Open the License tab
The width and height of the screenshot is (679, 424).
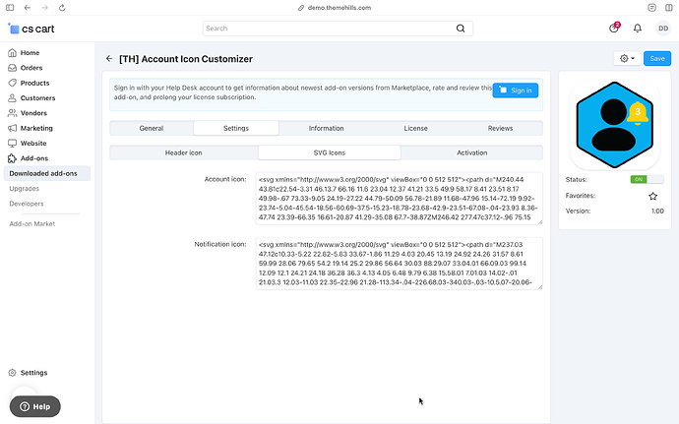[x=415, y=129]
